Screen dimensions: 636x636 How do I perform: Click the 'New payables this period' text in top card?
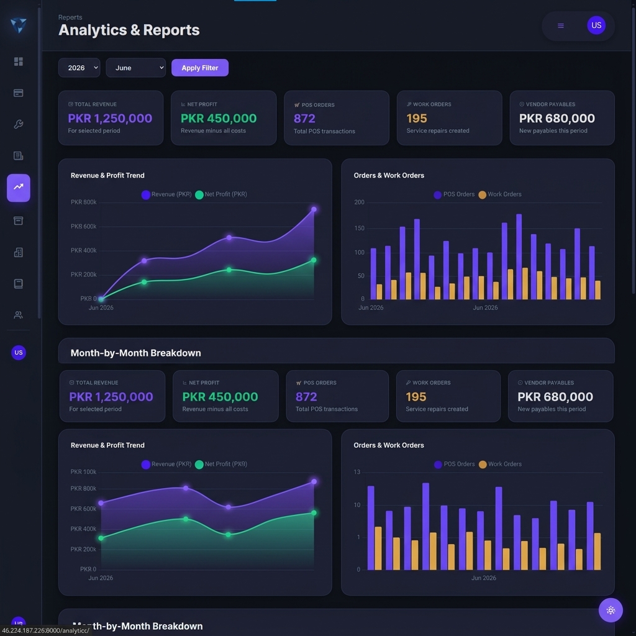click(553, 130)
